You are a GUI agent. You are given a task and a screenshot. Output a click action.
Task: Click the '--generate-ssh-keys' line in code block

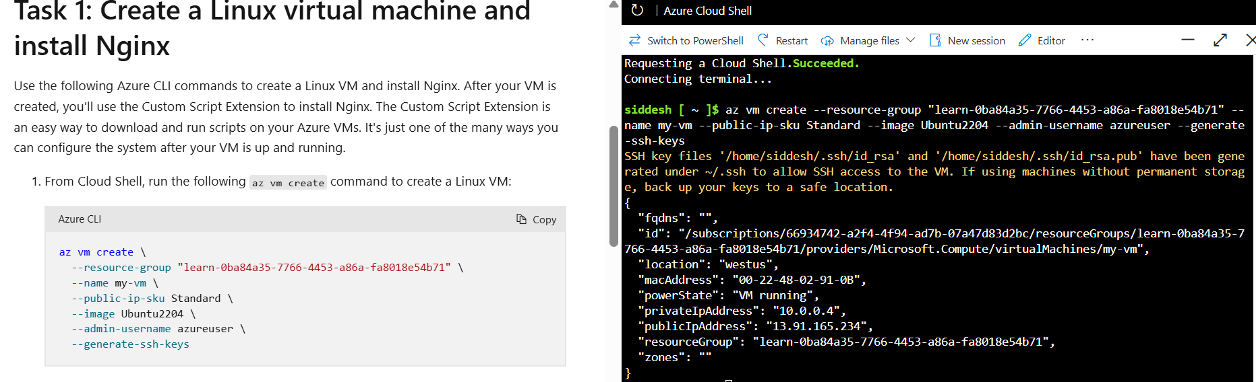tap(131, 344)
